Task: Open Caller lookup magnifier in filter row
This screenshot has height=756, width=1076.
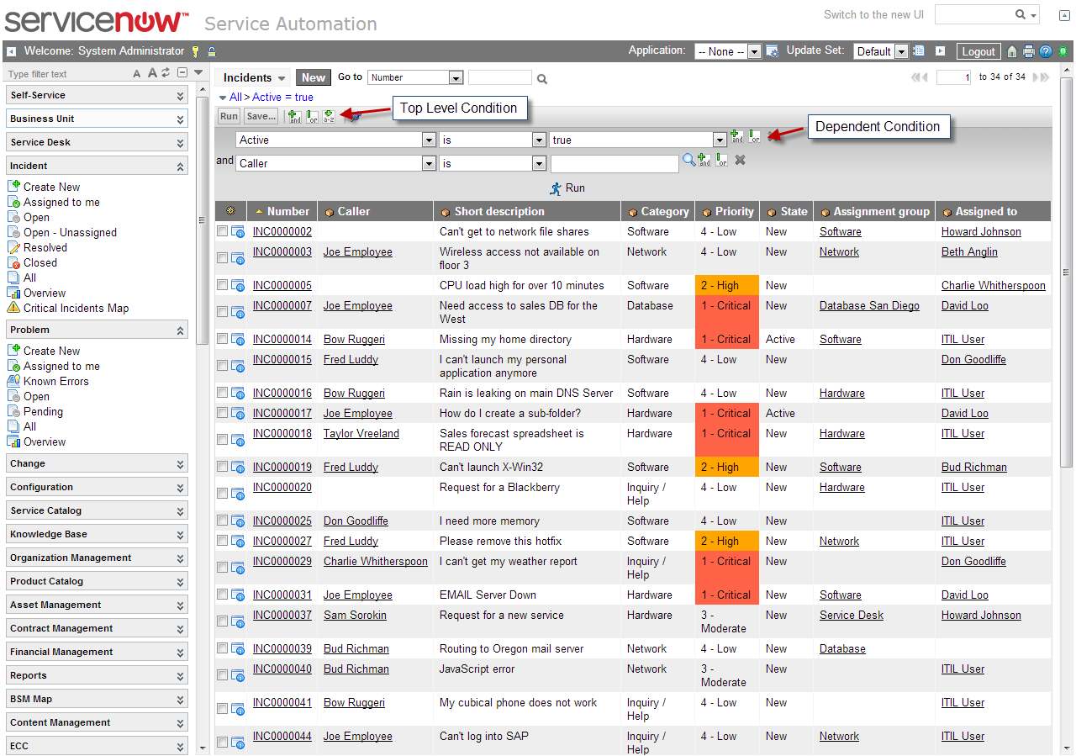Action: tap(688, 159)
